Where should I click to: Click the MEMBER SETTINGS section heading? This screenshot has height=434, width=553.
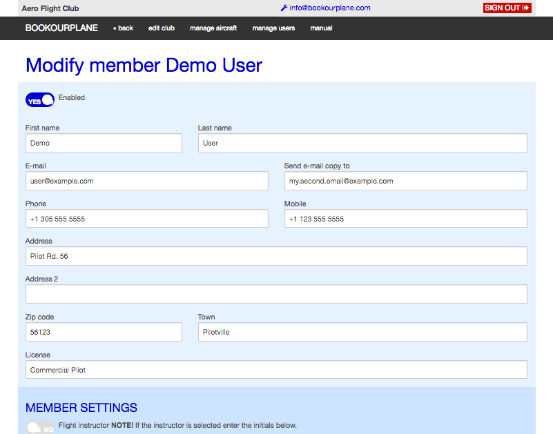click(81, 408)
